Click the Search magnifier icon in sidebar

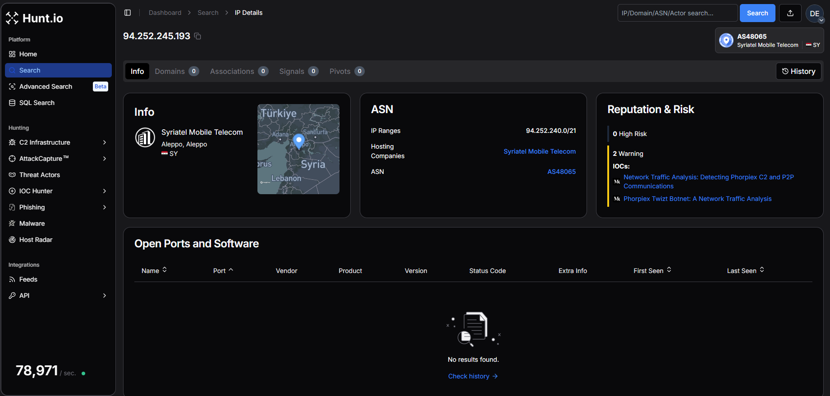coord(12,70)
